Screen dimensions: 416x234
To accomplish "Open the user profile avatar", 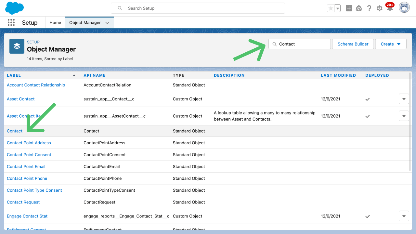I will tap(404, 7).
